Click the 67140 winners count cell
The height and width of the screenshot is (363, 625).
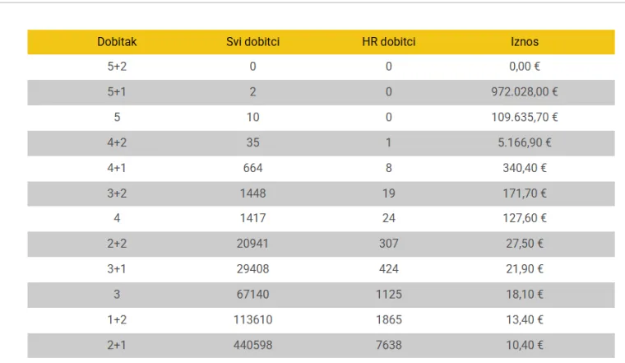(x=252, y=295)
